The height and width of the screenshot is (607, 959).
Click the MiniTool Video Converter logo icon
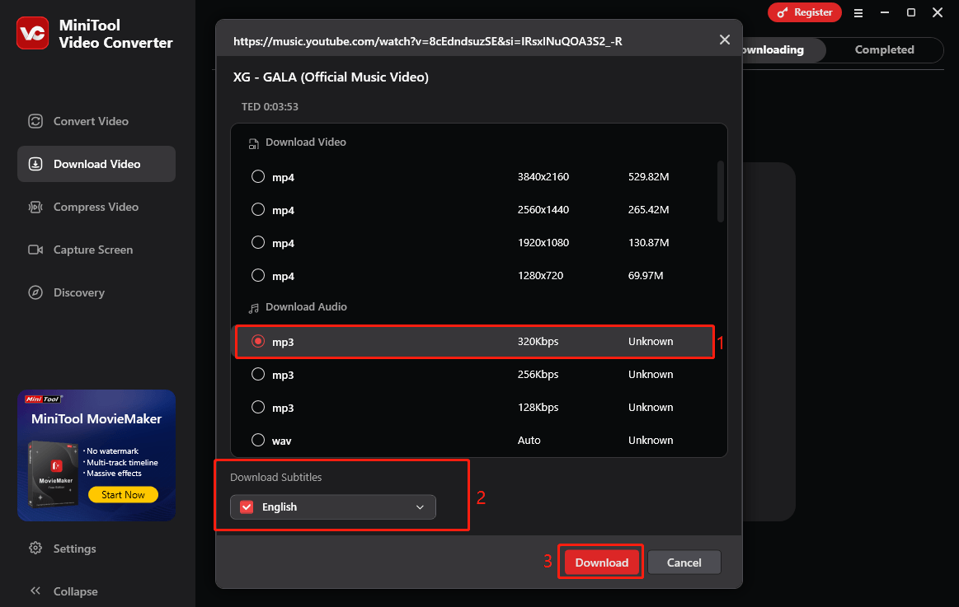(x=32, y=33)
